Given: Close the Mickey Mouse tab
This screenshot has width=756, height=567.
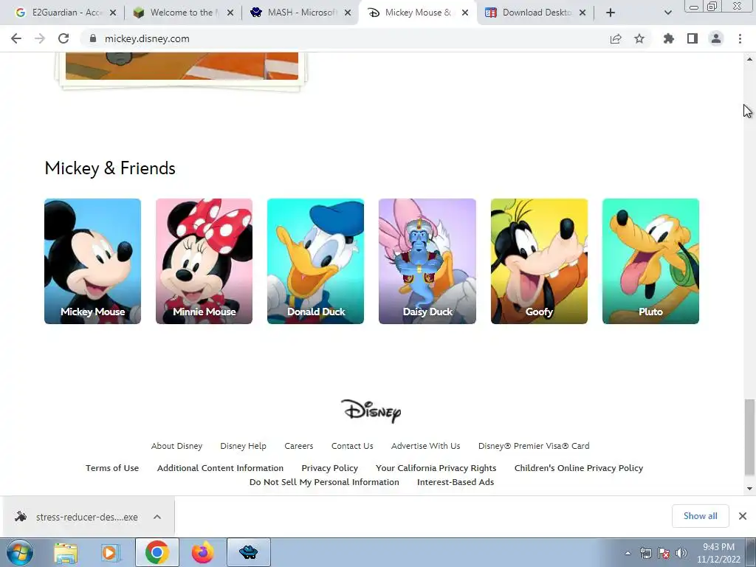Looking at the screenshot, I should [465, 13].
